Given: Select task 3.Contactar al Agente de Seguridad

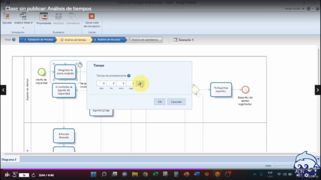Looking at the screenshot, I should (x=64, y=90).
